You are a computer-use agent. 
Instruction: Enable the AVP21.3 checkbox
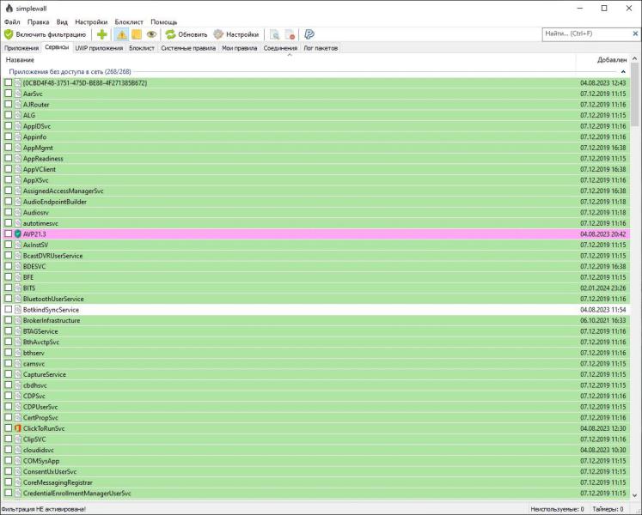click(x=9, y=233)
